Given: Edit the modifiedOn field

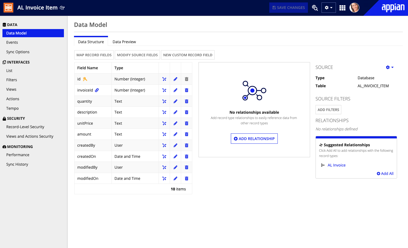Looking at the screenshot, I should click(x=175, y=178).
